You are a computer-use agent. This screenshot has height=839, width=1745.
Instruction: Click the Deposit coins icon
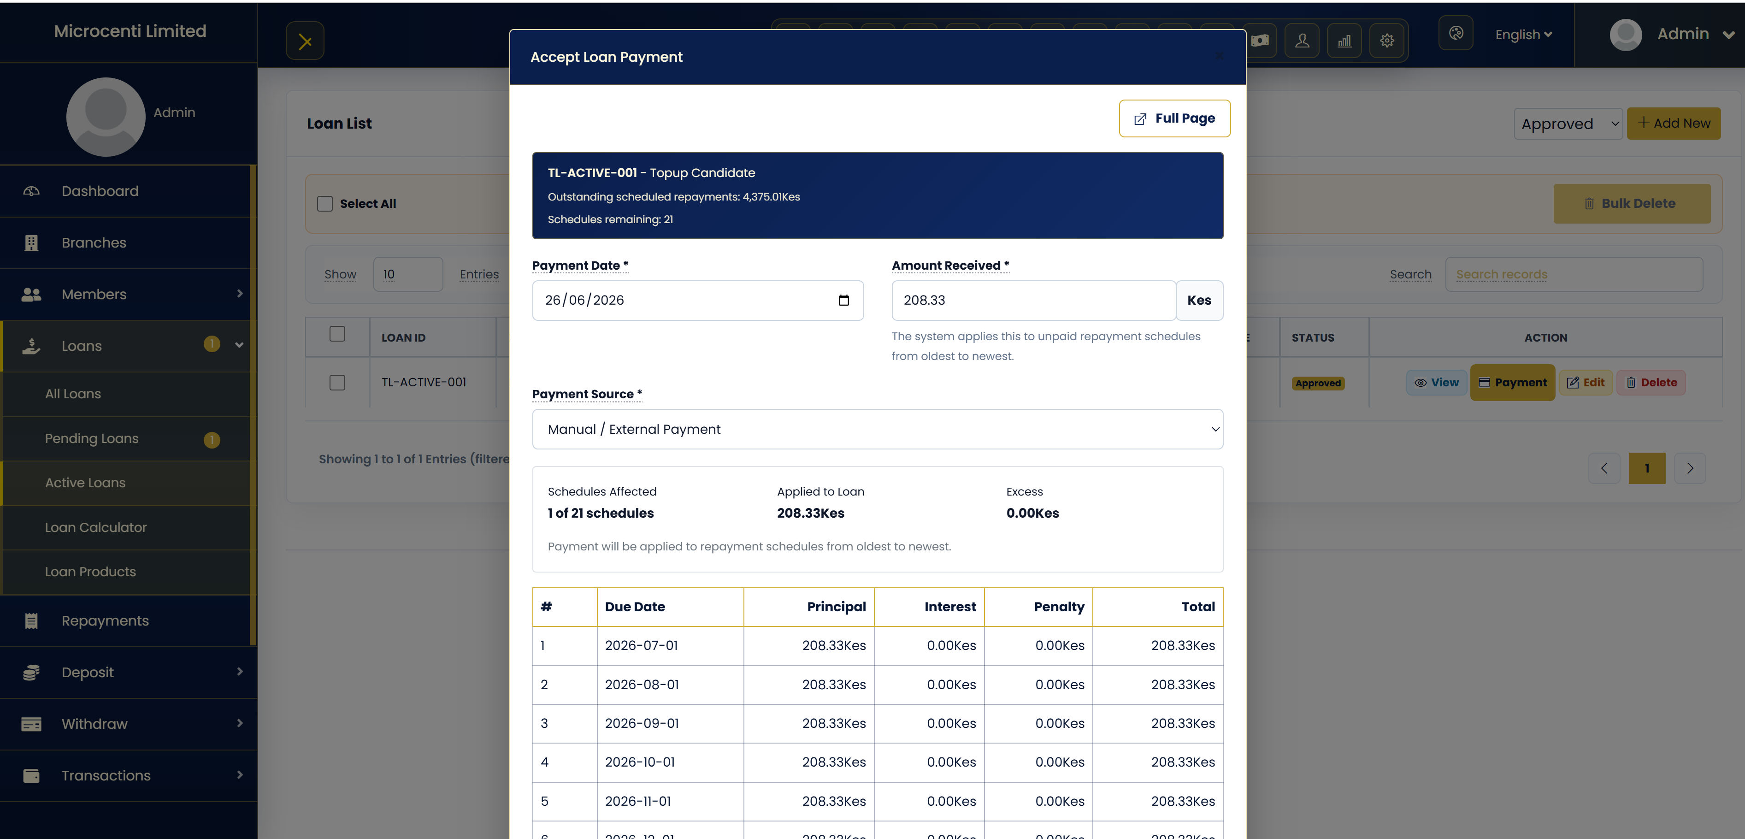[31, 672]
